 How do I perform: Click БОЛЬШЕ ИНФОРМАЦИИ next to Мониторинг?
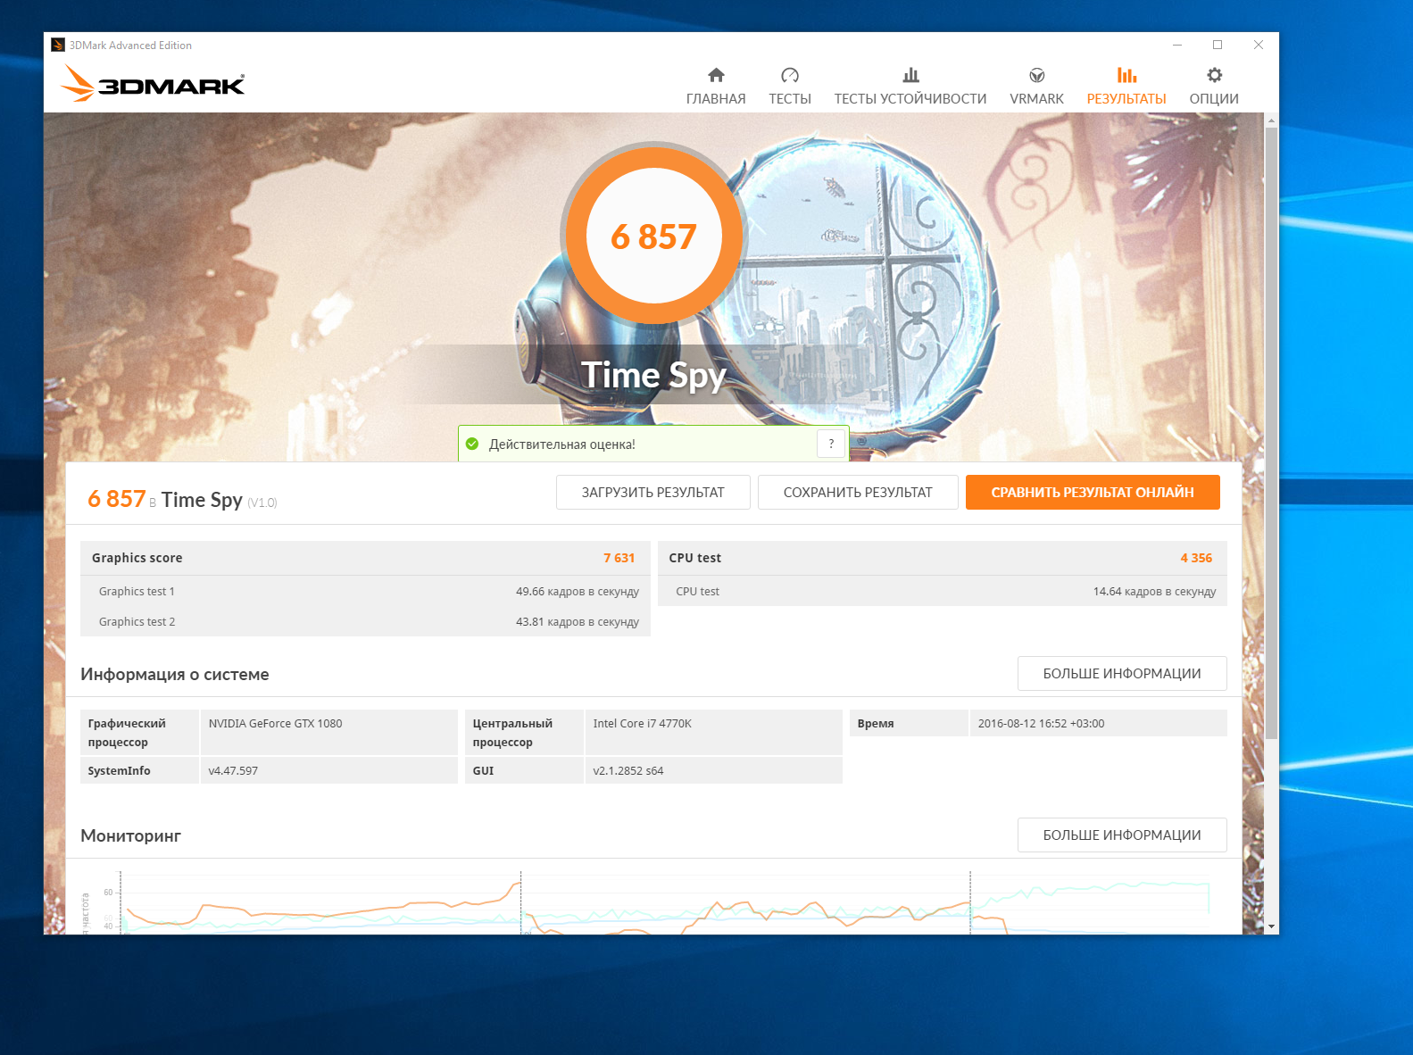1122,835
